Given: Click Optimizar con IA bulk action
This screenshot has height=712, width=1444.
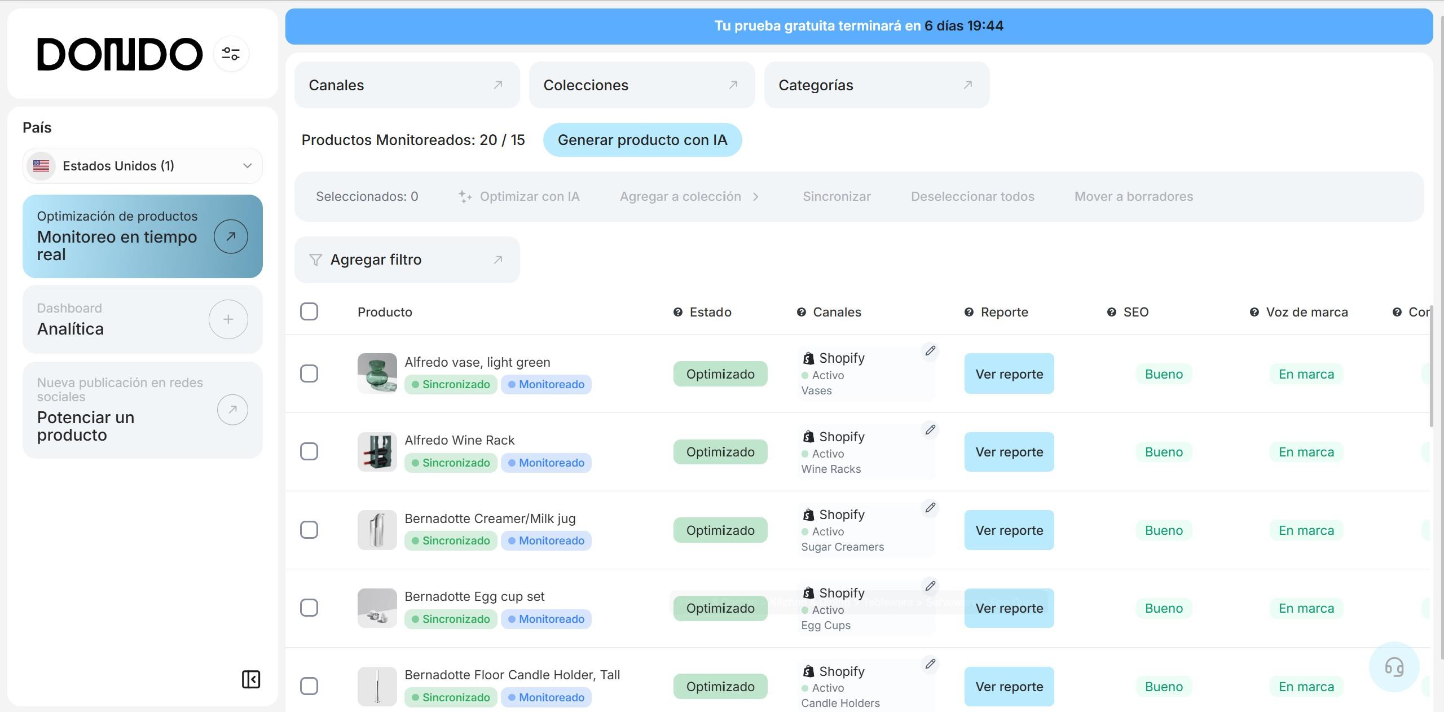Looking at the screenshot, I should [519, 196].
